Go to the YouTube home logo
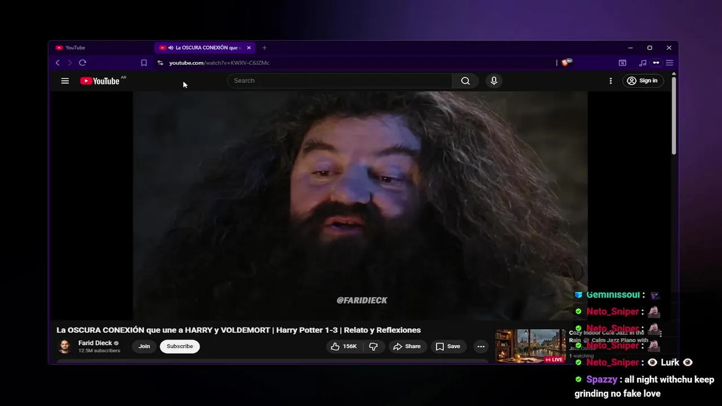The image size is (722, 406). (100, 81)
